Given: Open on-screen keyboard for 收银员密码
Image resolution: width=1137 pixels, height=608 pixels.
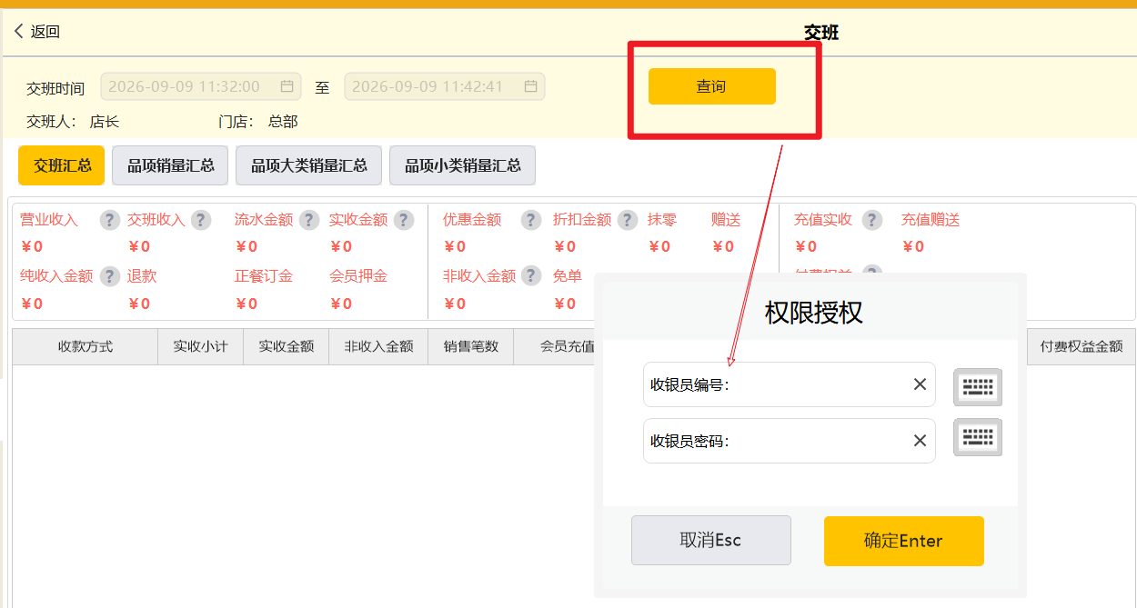Looking at the screenshot, I should coord(978,437).
